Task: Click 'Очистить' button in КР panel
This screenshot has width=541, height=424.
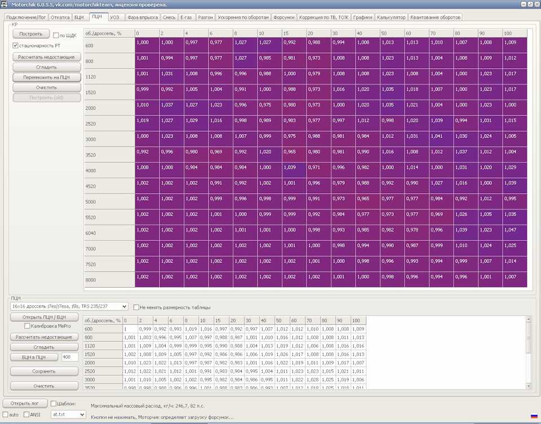Action: [x=47, y=87]
